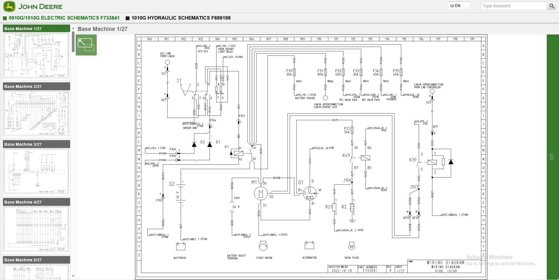Click inside the Type keyword search field
Viewport: 559px width, 280px height.
[513, 6]
